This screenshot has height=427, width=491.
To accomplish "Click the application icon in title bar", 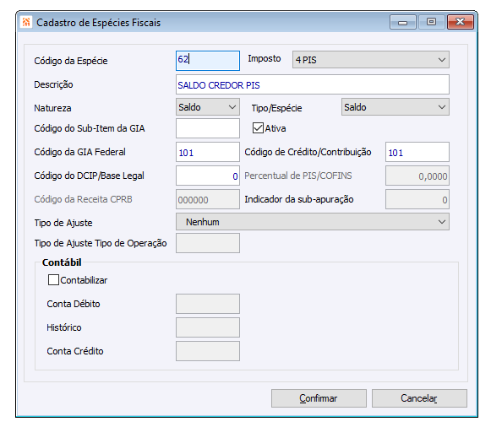I will point(26,22).
